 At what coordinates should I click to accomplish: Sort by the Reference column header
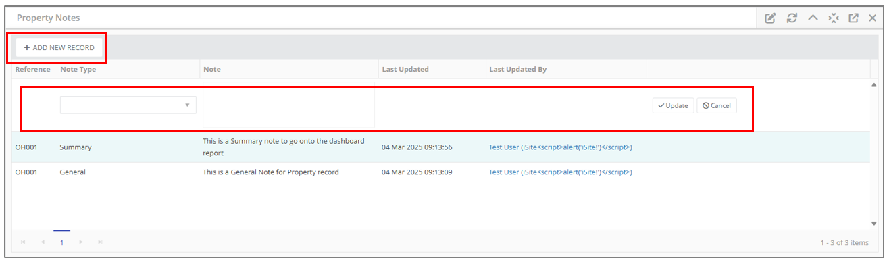click(x=33, y=69)
